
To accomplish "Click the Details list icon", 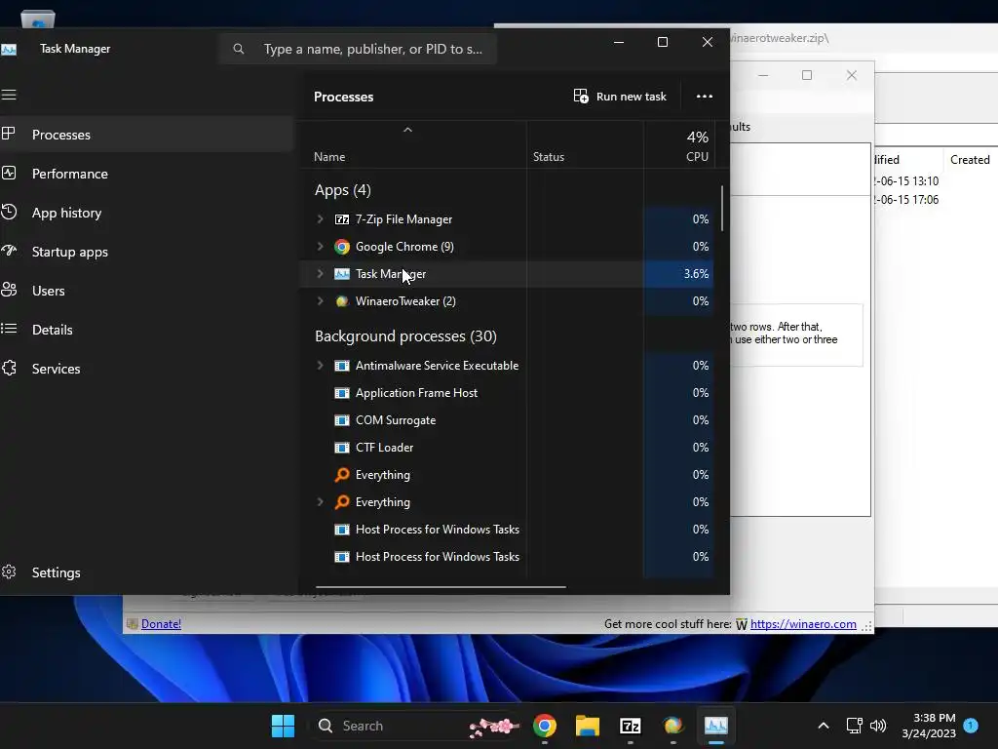I will click(8, 329).
